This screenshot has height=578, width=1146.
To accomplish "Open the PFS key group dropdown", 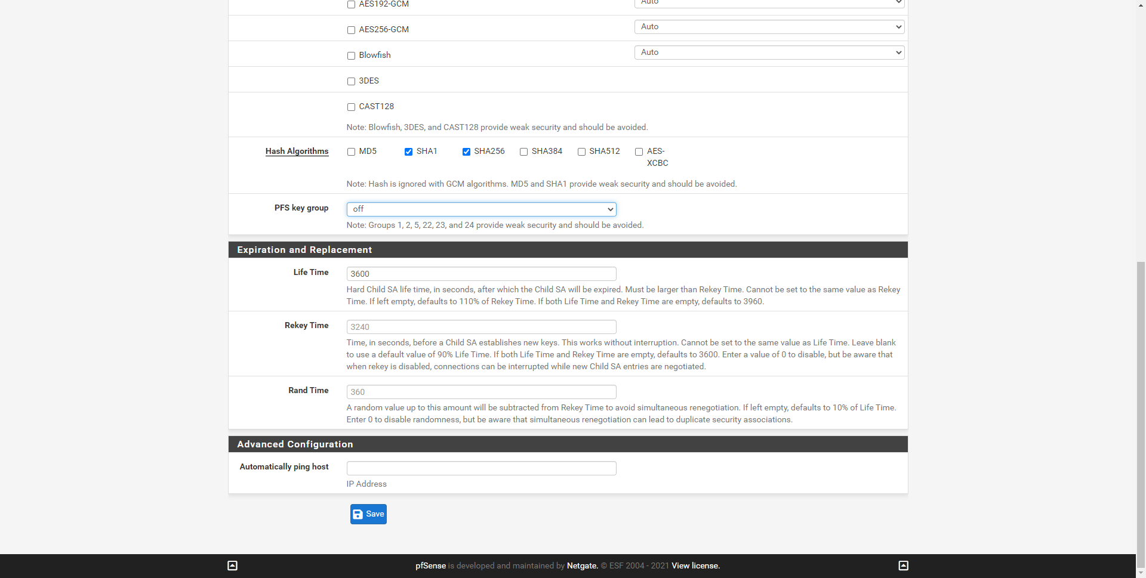I will tap(481, 209).
